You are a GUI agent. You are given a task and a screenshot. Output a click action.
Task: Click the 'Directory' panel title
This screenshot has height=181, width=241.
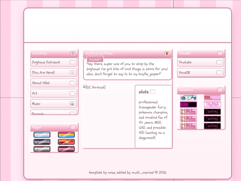tap(39, 53)
